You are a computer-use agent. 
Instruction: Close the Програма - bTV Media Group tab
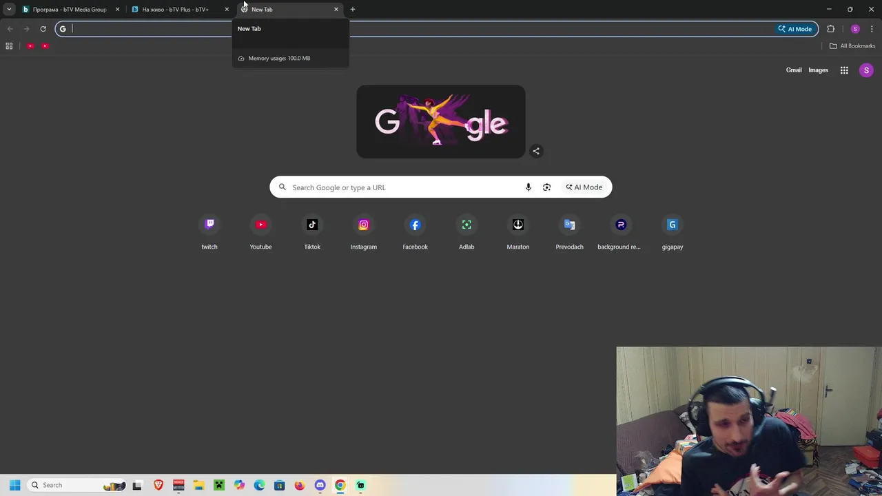pos(117,10)
